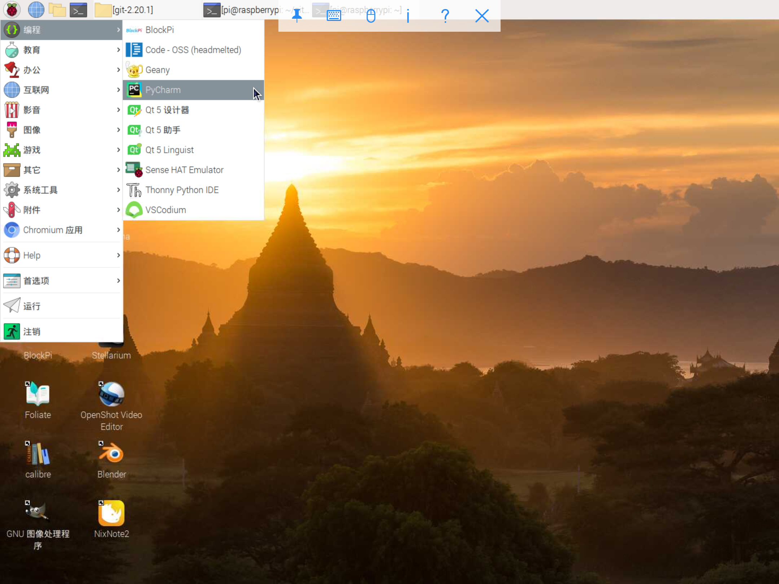Click the mouse icon in the viewer toolbar
This screenshot has width=779, height=584.
tap(371, 16)
